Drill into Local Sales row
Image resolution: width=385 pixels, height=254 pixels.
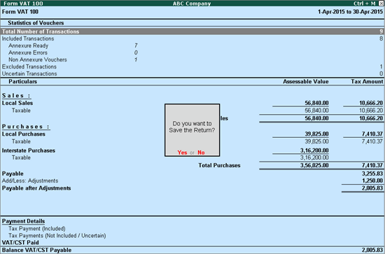tap(192, 103)
